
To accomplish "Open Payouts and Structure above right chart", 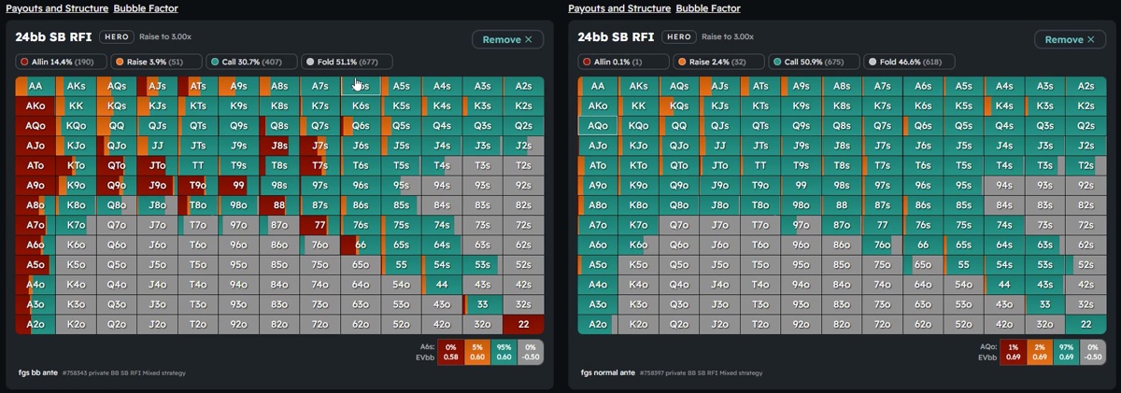I will pyautogui.click(x=618, y=8).
